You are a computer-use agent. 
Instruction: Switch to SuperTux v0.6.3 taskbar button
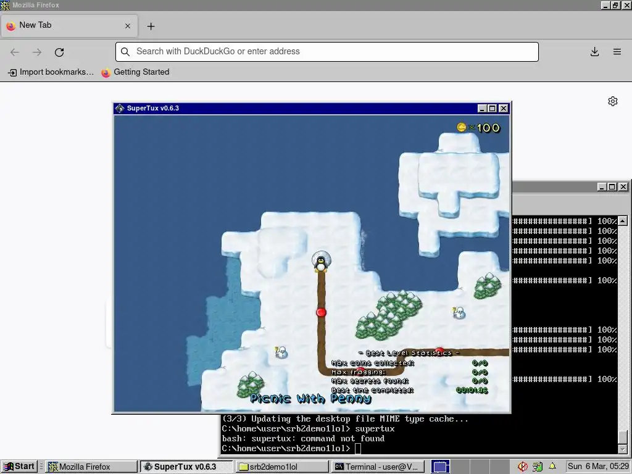click(x=186, y=467)
